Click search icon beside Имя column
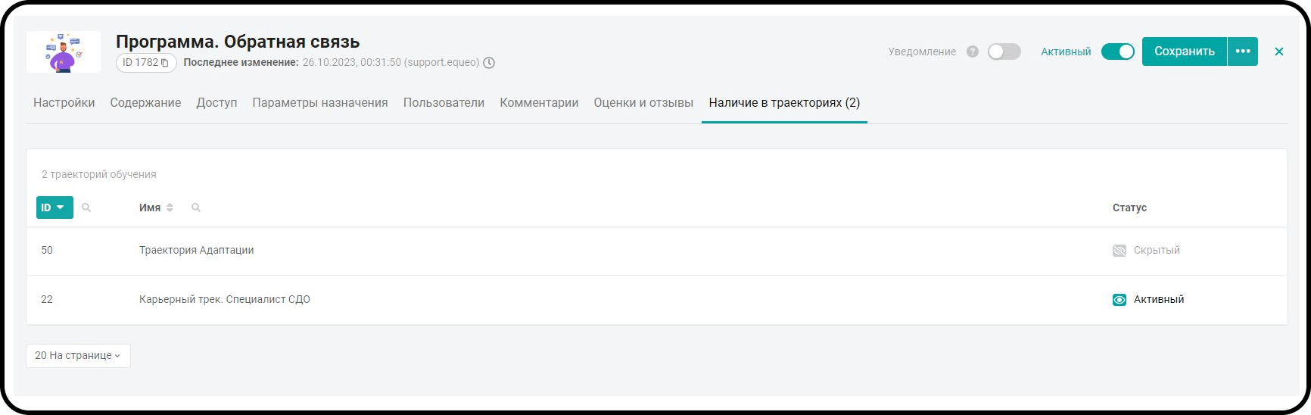Viewport: 1311px width, 415px height. (x=196, y=207)
